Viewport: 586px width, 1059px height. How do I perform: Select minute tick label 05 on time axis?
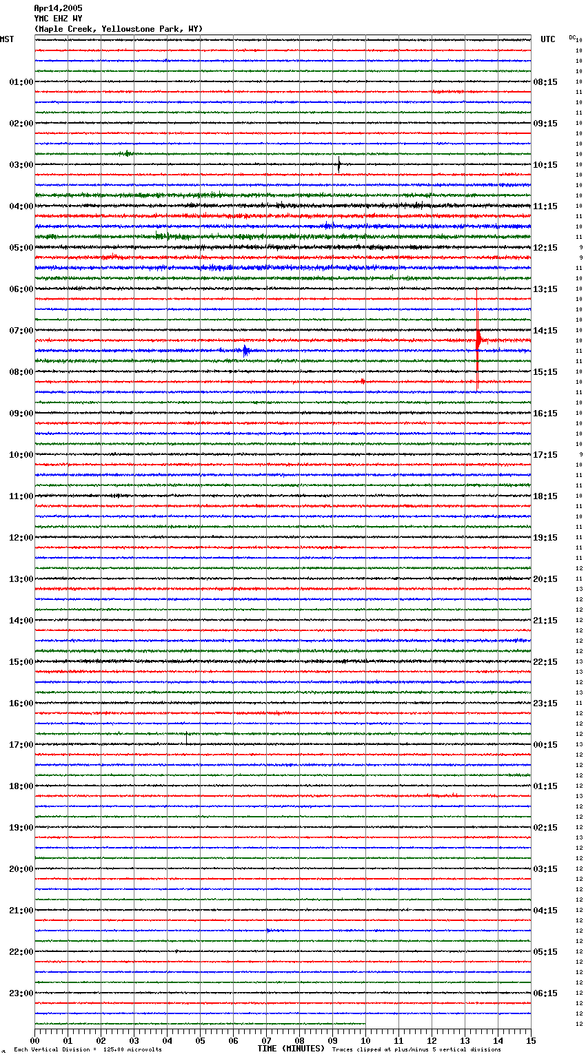coord(200,1040)
